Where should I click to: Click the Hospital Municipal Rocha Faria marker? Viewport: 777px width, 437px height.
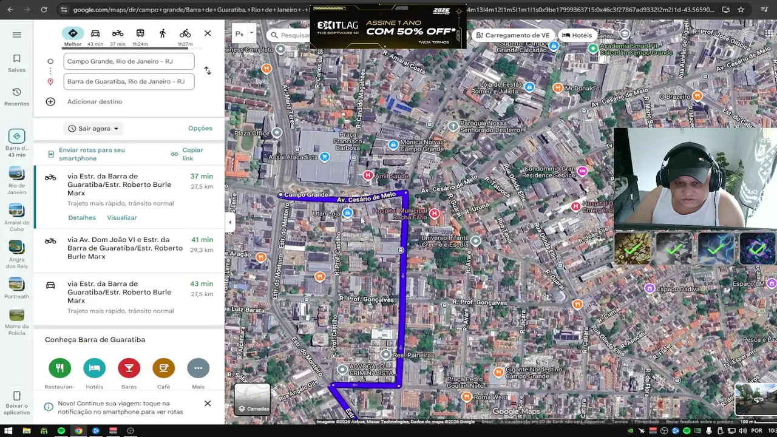[434, 214]
